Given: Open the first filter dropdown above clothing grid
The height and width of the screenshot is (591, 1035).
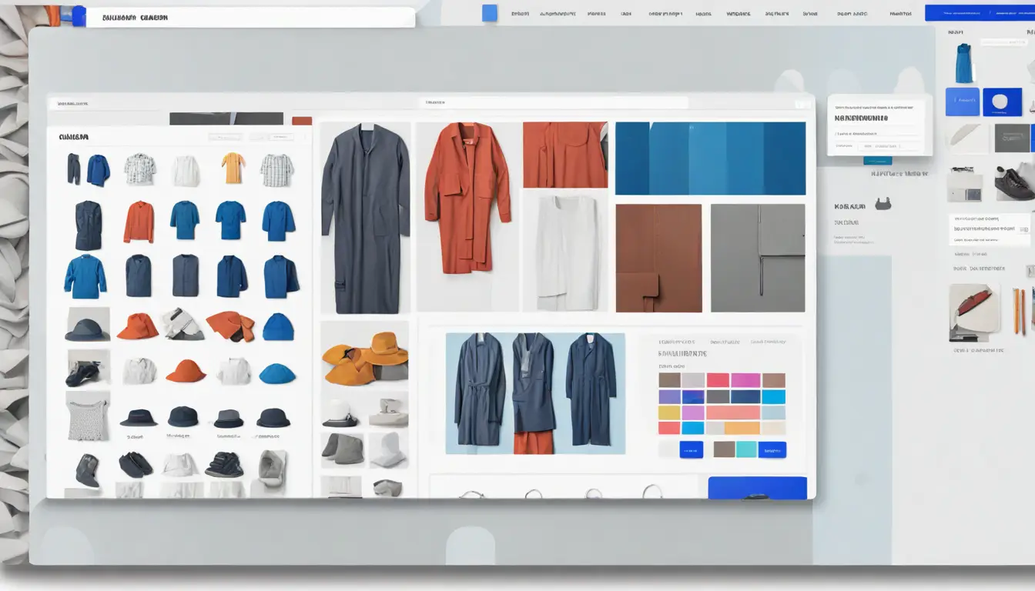Looking at the screenshot, I should (226, 137).
